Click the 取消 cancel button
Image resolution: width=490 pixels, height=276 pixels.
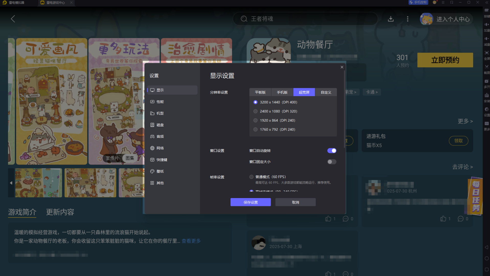[295, 202]
